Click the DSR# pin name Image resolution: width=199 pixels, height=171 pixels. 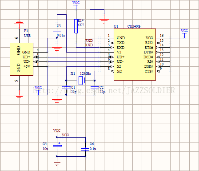point(149,66)
